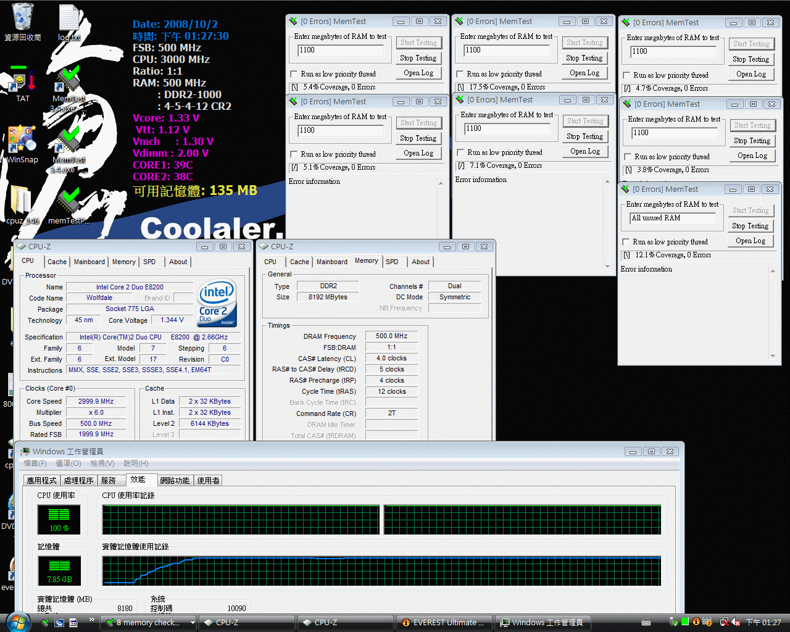Stop Testing in the 4.7% coverage MemTest
This screenshot has width=790, height=632.
pyautogui.click(x=751, y=59)
